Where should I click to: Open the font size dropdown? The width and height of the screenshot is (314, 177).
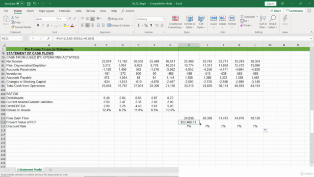click(66, 19)
